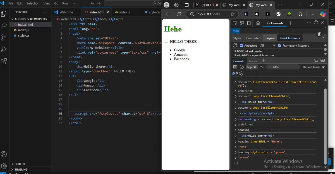Viewport: 335px width, 174px height.
Task: Open the Run and Debug view in VS Code
Action: (4, 49)
